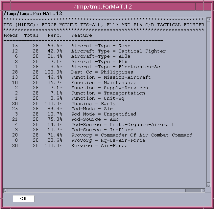Click the vertical scrollbar up arrow
The width and height of the screenshot is (214, 209).
click(x=208, y=19)
